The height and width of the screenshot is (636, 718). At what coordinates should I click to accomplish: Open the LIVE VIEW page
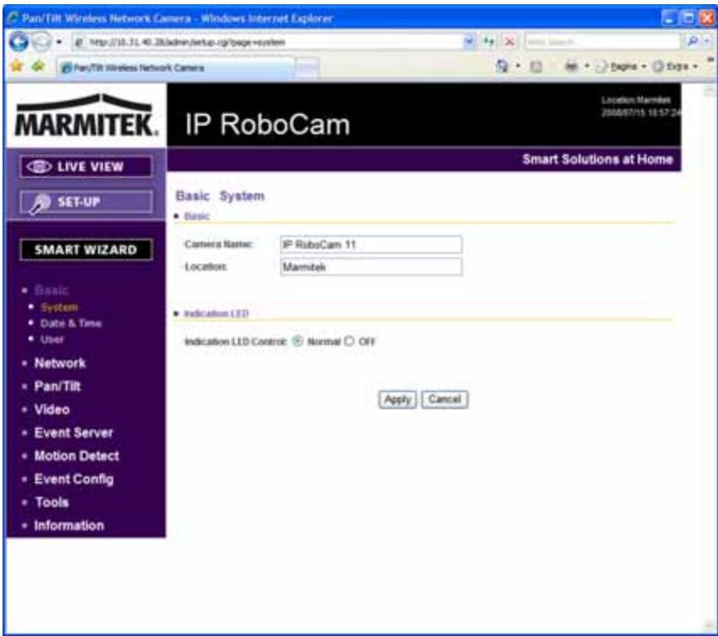tap(86, 167)
